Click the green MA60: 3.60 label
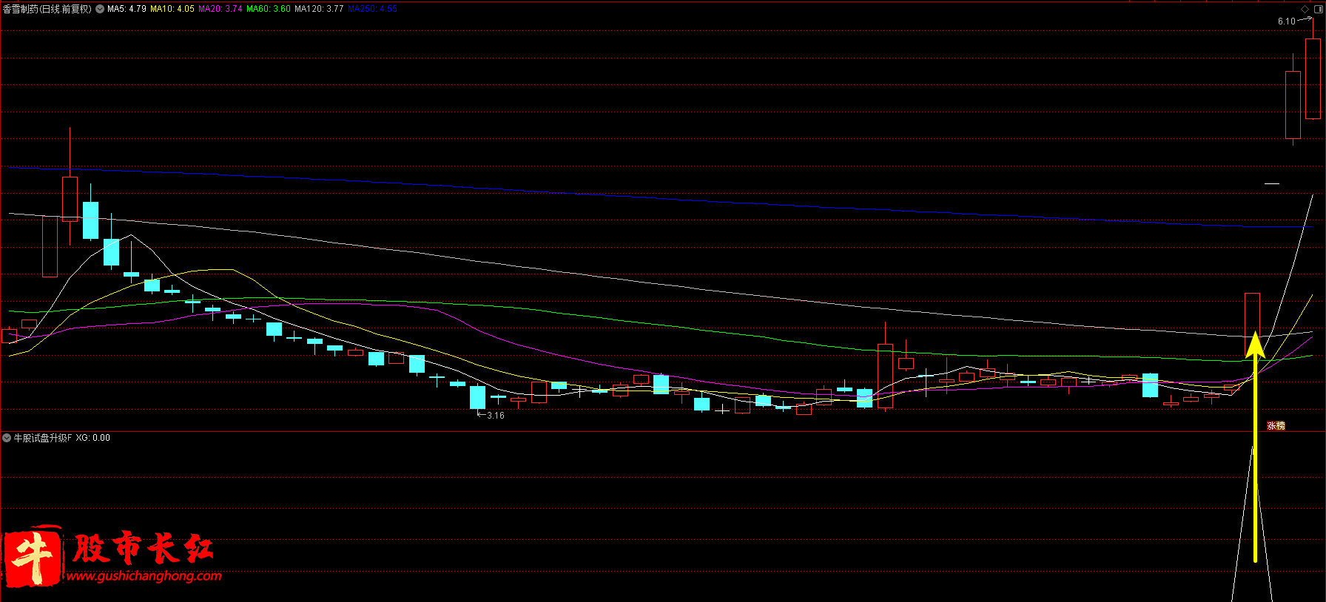 269,9
